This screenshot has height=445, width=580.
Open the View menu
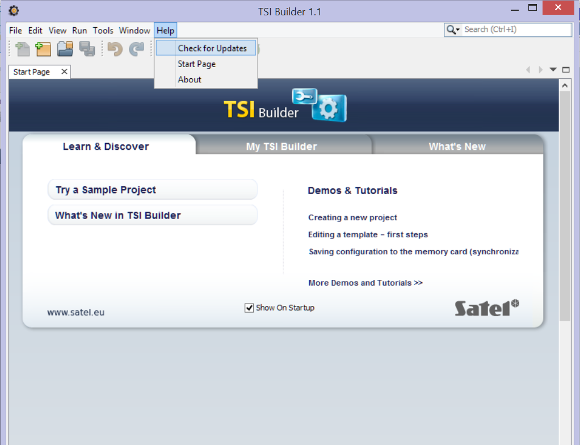(57, 30)
